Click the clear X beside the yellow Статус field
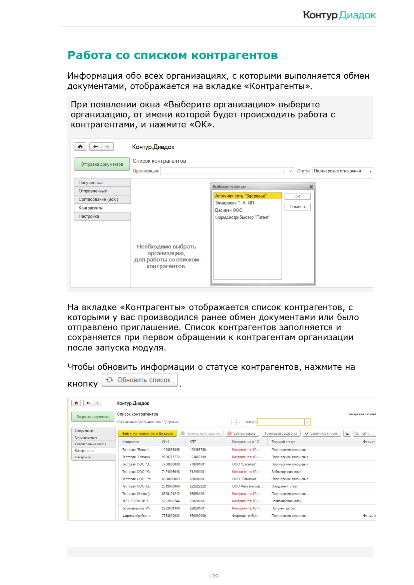The height and width of the screenshot is (585, 414). 307,422
